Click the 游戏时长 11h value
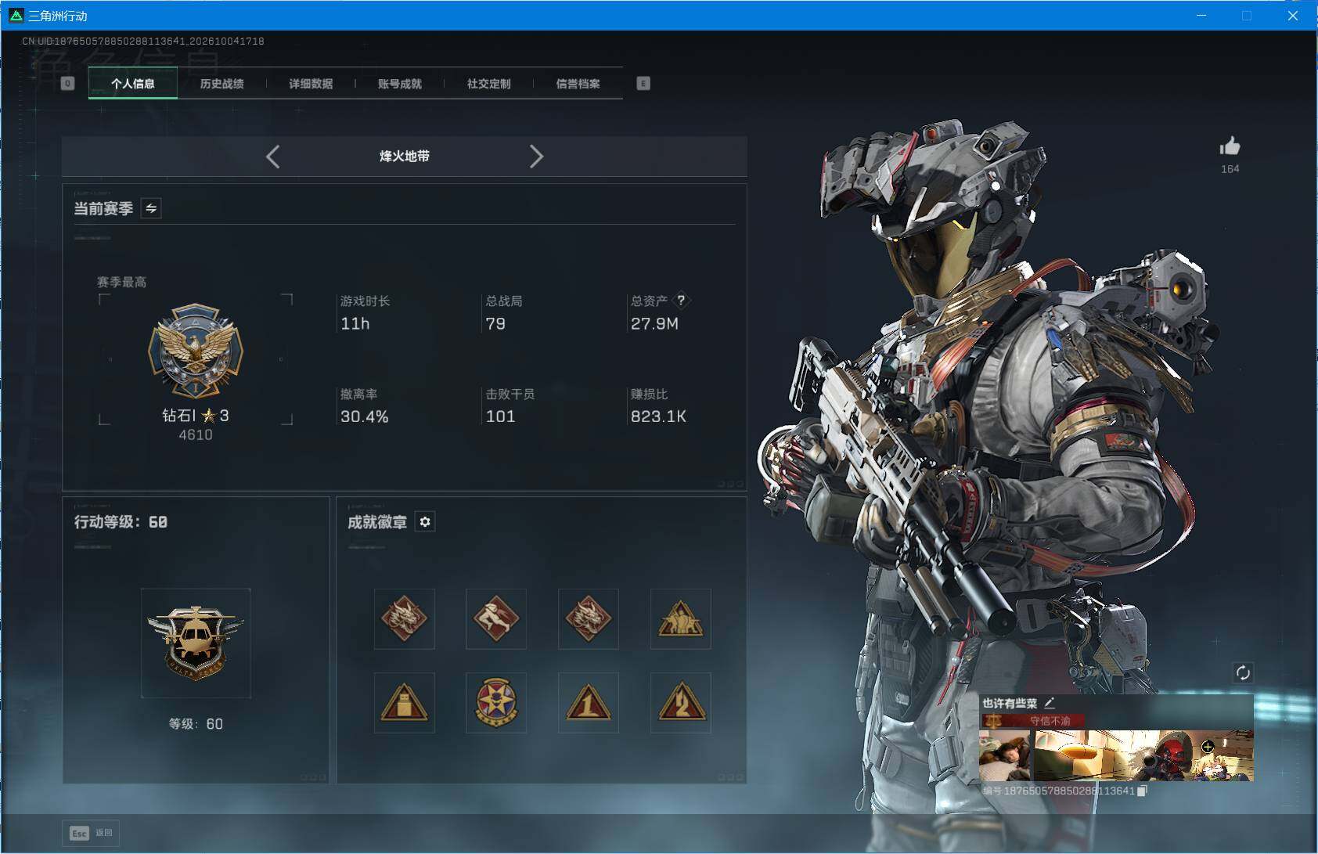This screenshot has width=1318, height=854. pos(355,323)
